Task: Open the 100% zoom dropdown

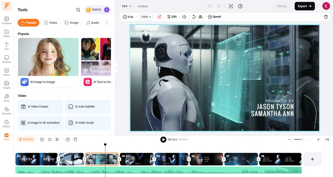Action: click(146, 17)
